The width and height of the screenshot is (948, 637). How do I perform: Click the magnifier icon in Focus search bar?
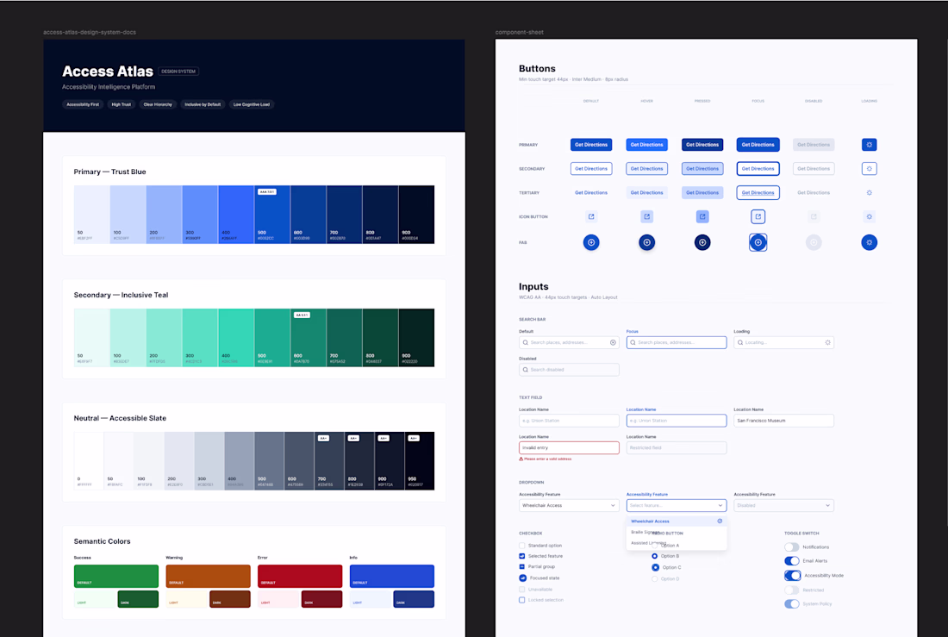pos(633,342)
